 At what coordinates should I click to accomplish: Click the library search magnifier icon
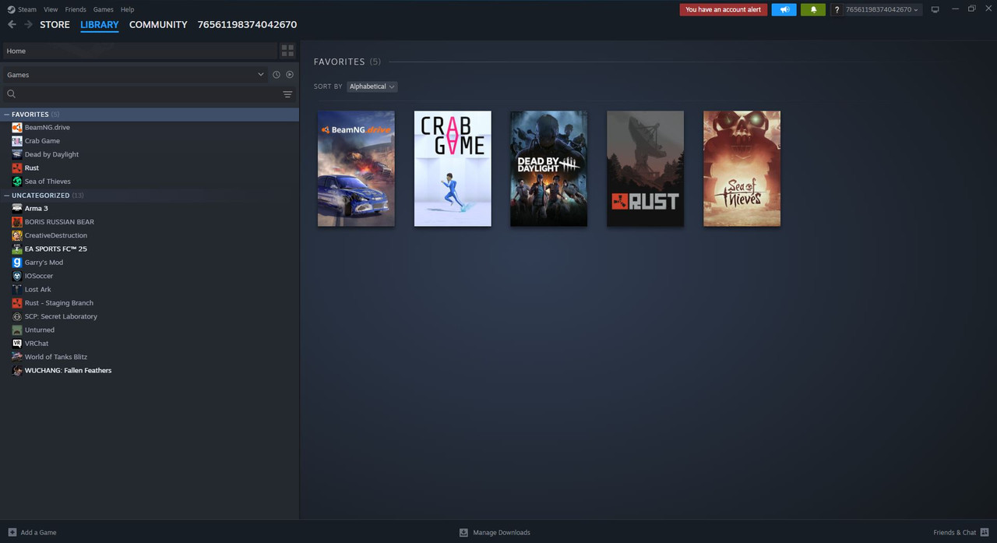click(x=12, y=94)
